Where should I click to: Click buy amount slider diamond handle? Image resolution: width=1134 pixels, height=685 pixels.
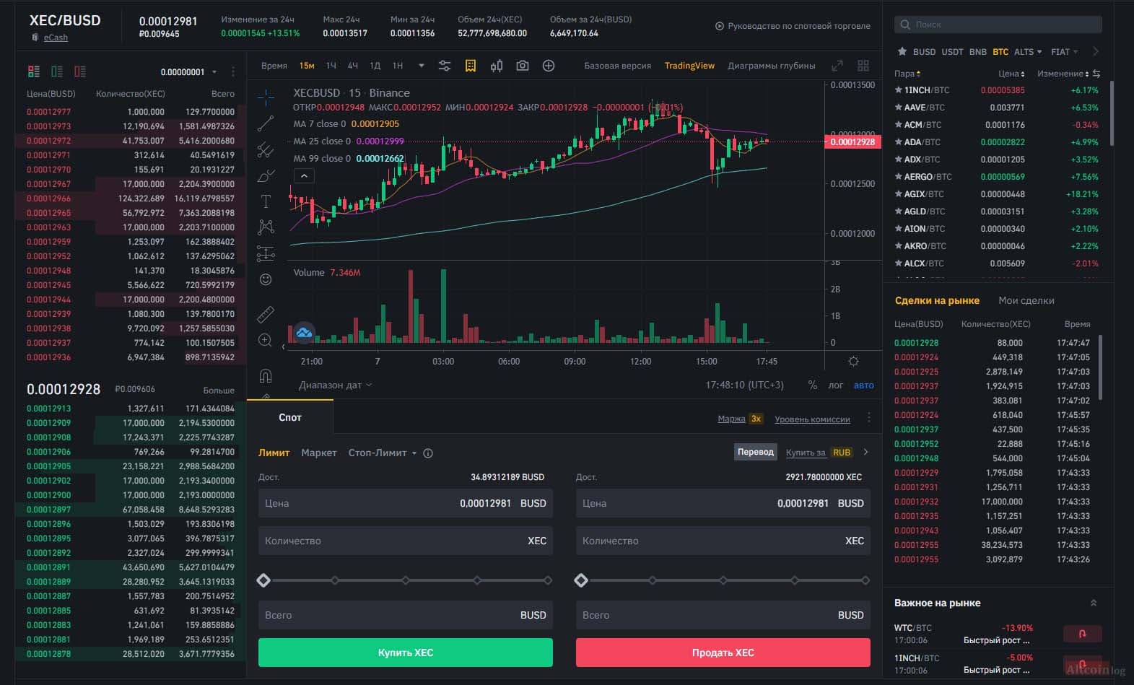tap(263, 580)
